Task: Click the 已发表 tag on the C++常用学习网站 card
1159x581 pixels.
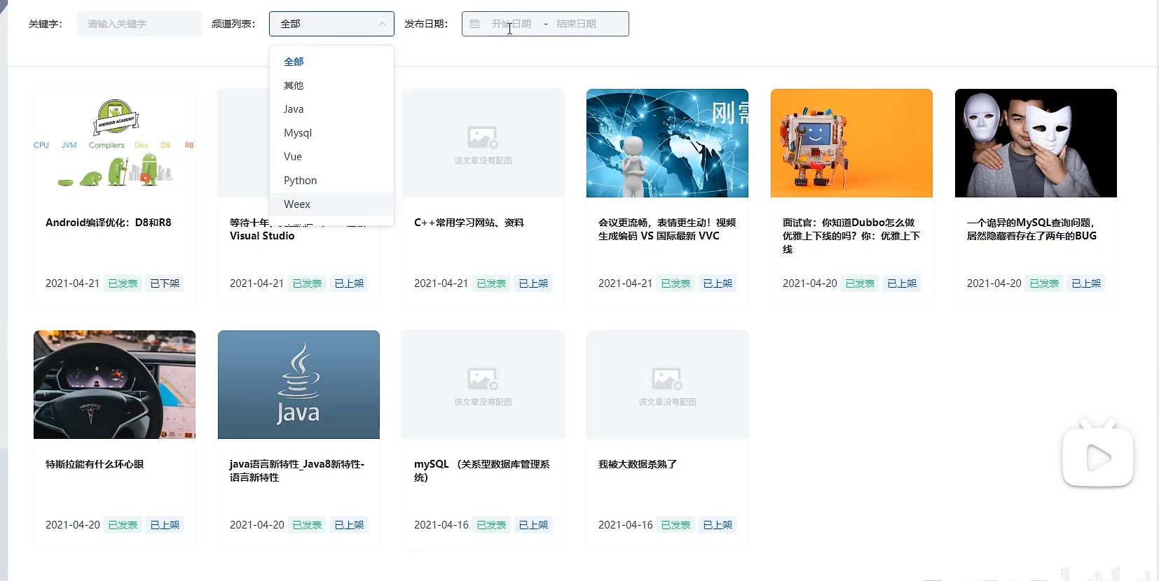Action: coord(491,283)
